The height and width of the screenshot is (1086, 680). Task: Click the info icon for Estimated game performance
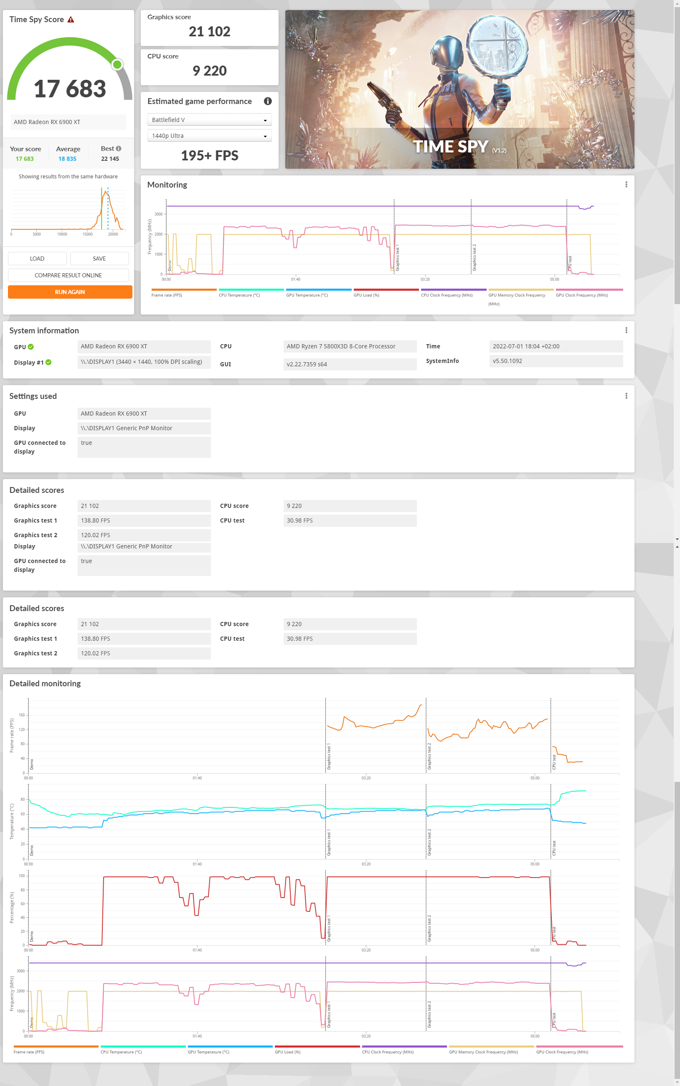pyautogui.click(x=268, y=101)
